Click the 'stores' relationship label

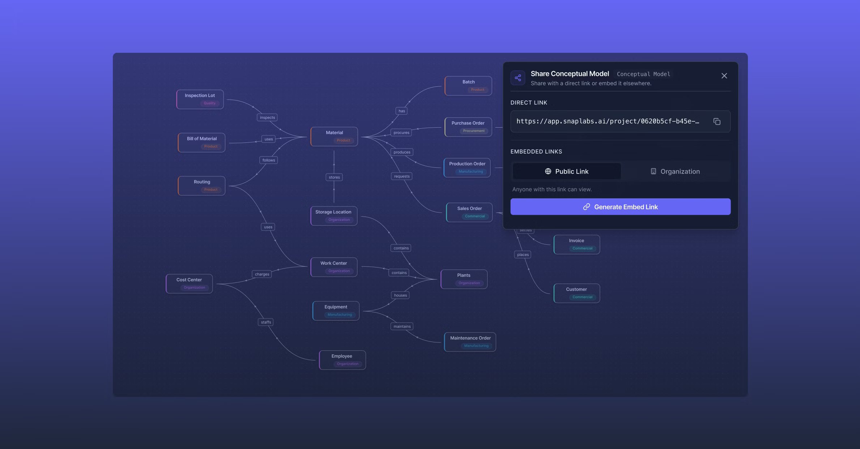(x=334, y=177)
